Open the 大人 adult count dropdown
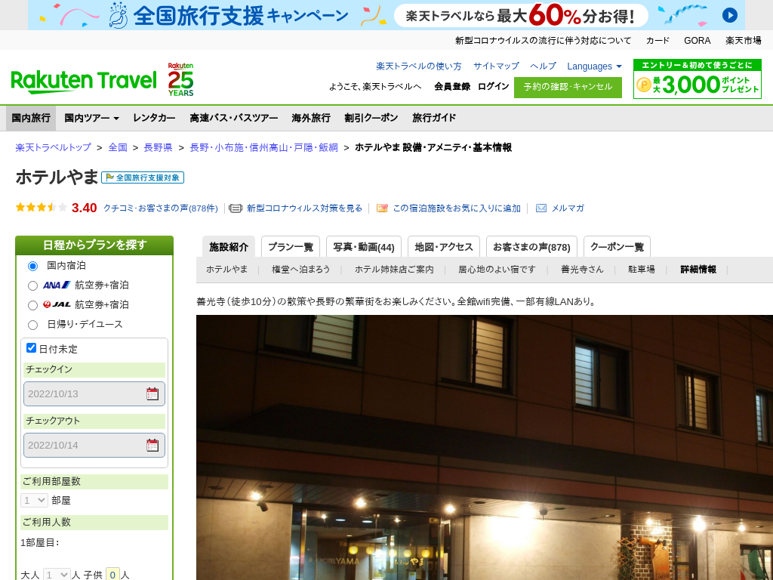The width and height of the screenshot is (773, 580). [57, 575]
